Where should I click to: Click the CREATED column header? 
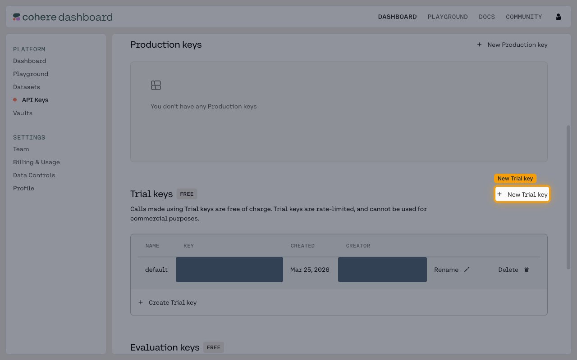(x=302, y=246)
